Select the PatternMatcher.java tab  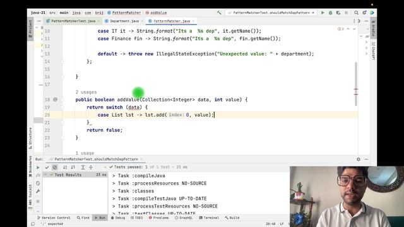click(x=171, y=21)
